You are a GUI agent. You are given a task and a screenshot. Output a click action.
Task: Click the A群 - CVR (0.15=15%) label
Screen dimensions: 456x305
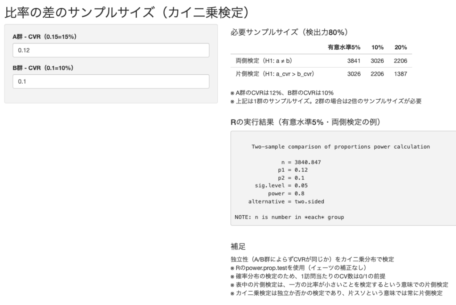[45, 37]
